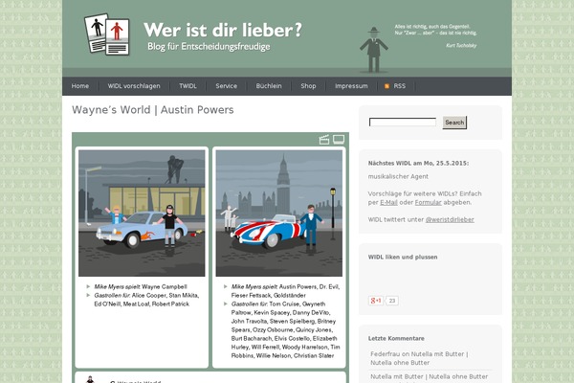The height and width of the screenshot is (383, 574).
Task: Click the Wer ist dir lieber? site title
Action: pos(223,30)
